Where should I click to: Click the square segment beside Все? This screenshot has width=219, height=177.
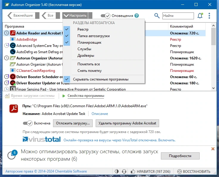58,15
